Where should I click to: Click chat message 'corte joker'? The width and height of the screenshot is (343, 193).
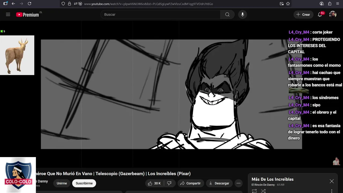tap(311, 32)
